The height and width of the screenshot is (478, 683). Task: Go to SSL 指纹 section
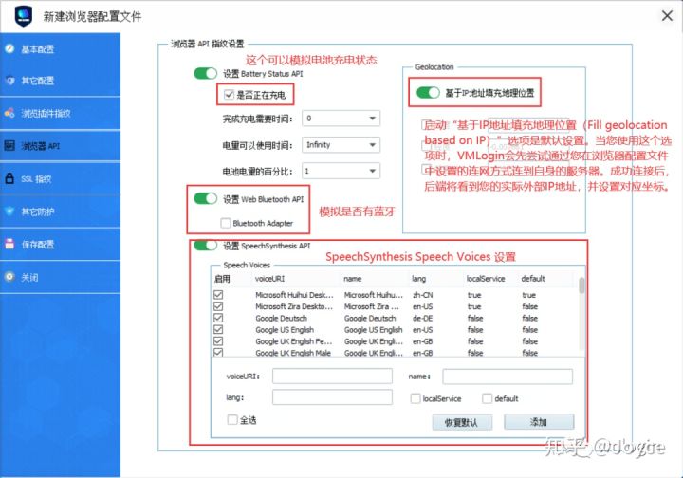[60, 179]
